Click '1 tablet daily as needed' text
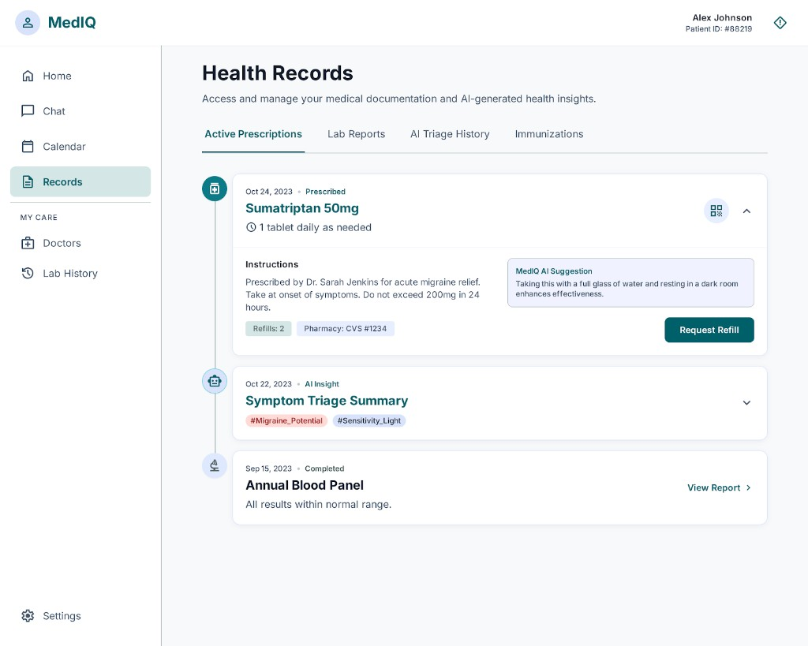This screenshot has height=646, width=808. [315, 228]
